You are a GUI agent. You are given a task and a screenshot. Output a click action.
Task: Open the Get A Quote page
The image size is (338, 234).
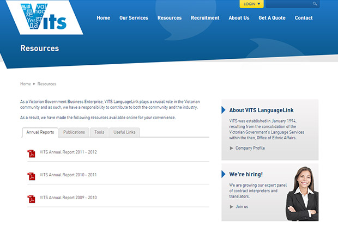click(x=272, y=18)
